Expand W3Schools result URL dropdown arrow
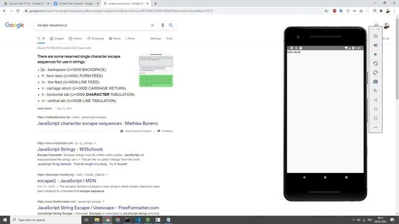The height and width of the screenshot is (224, 399). point(95,143)
